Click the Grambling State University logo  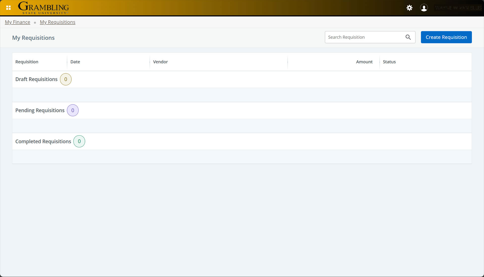(x=43, y=8)
